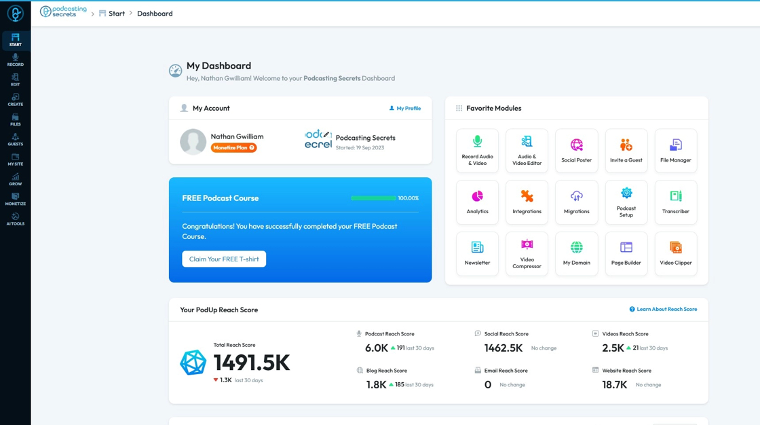Open the My Profile link
Image resolution: width=760 pixels, height=425 pixels.
[x=404, y=108]
